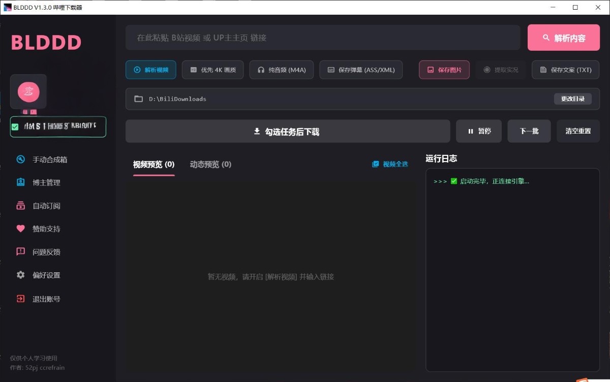Viewport: 610px width, 382px height.
Task: Click the folder icon beside the download path
Action: click(138, 99)
